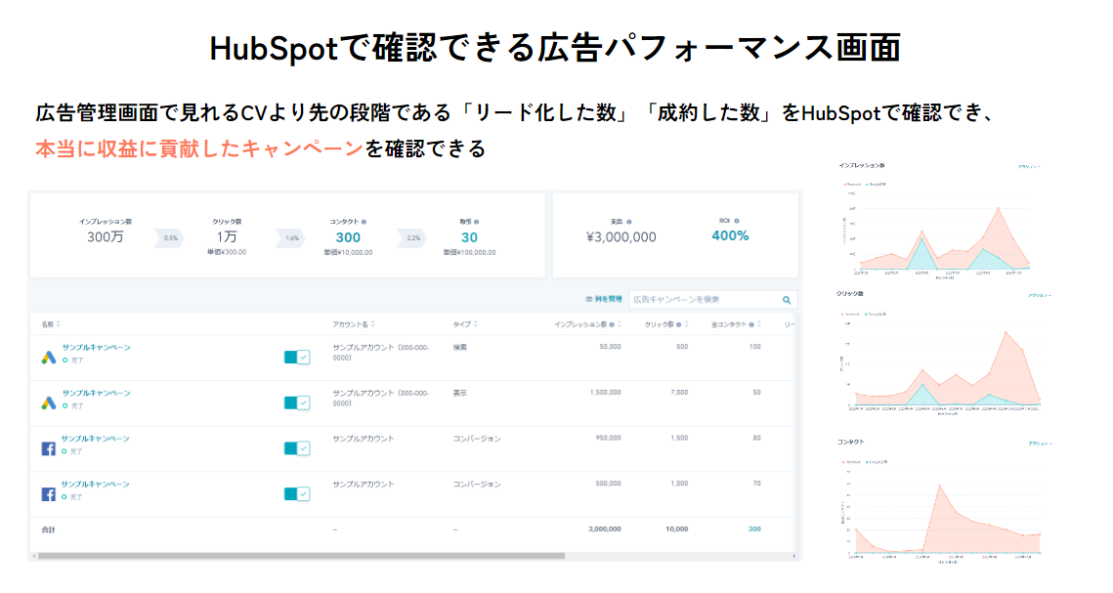Click the info icon next to コンタクト summary
Viewport: 1113px width, 593px height.
coord(364,222)
